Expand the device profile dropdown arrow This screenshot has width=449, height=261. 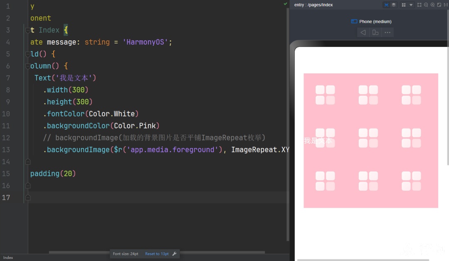tap(411, 5)
